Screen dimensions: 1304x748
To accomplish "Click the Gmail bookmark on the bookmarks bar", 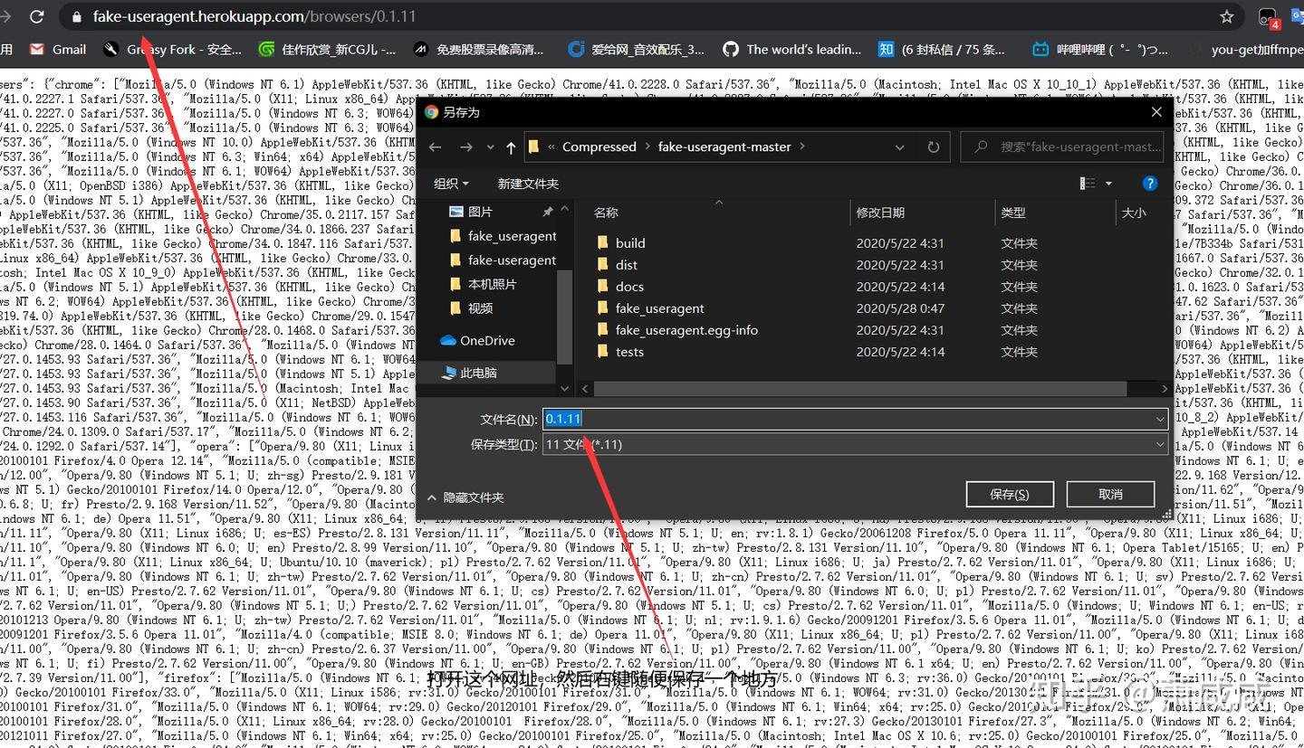I will point(56,49).
